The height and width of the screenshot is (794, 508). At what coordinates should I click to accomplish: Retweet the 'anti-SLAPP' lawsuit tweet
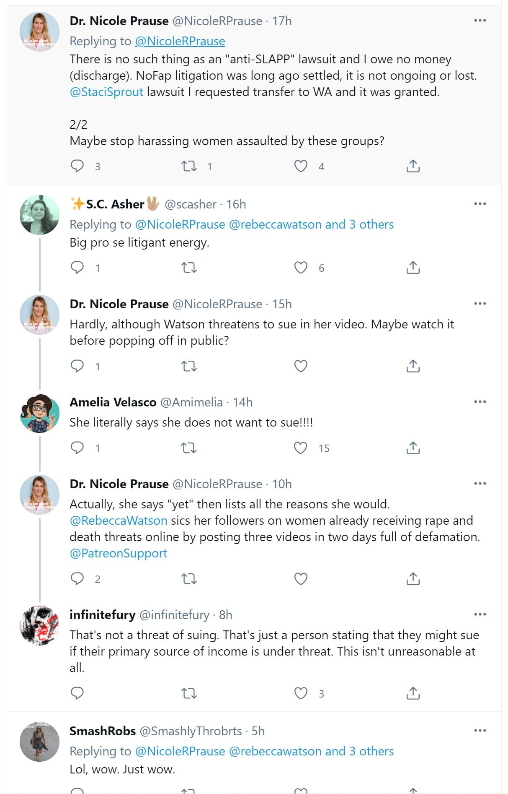(189, 167)
